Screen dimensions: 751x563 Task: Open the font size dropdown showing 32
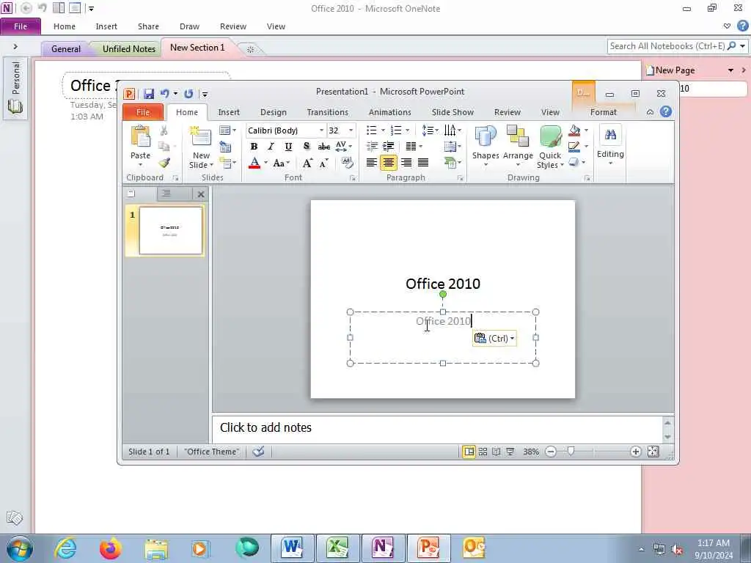coord(351,130)
